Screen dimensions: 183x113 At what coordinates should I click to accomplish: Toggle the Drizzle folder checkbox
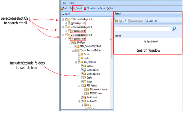coord(79,54)
